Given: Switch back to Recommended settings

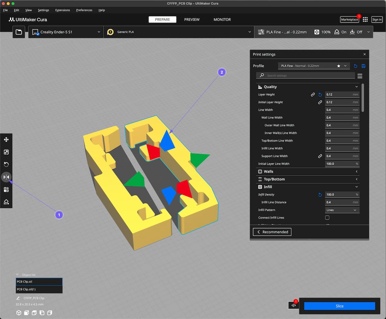Looking at the screenshot, I should (272, 232).
